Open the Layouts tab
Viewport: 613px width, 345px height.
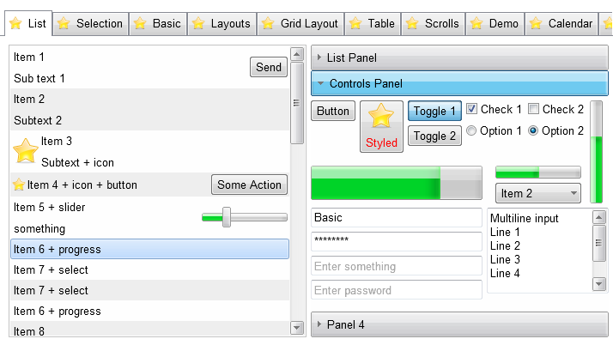221,24
